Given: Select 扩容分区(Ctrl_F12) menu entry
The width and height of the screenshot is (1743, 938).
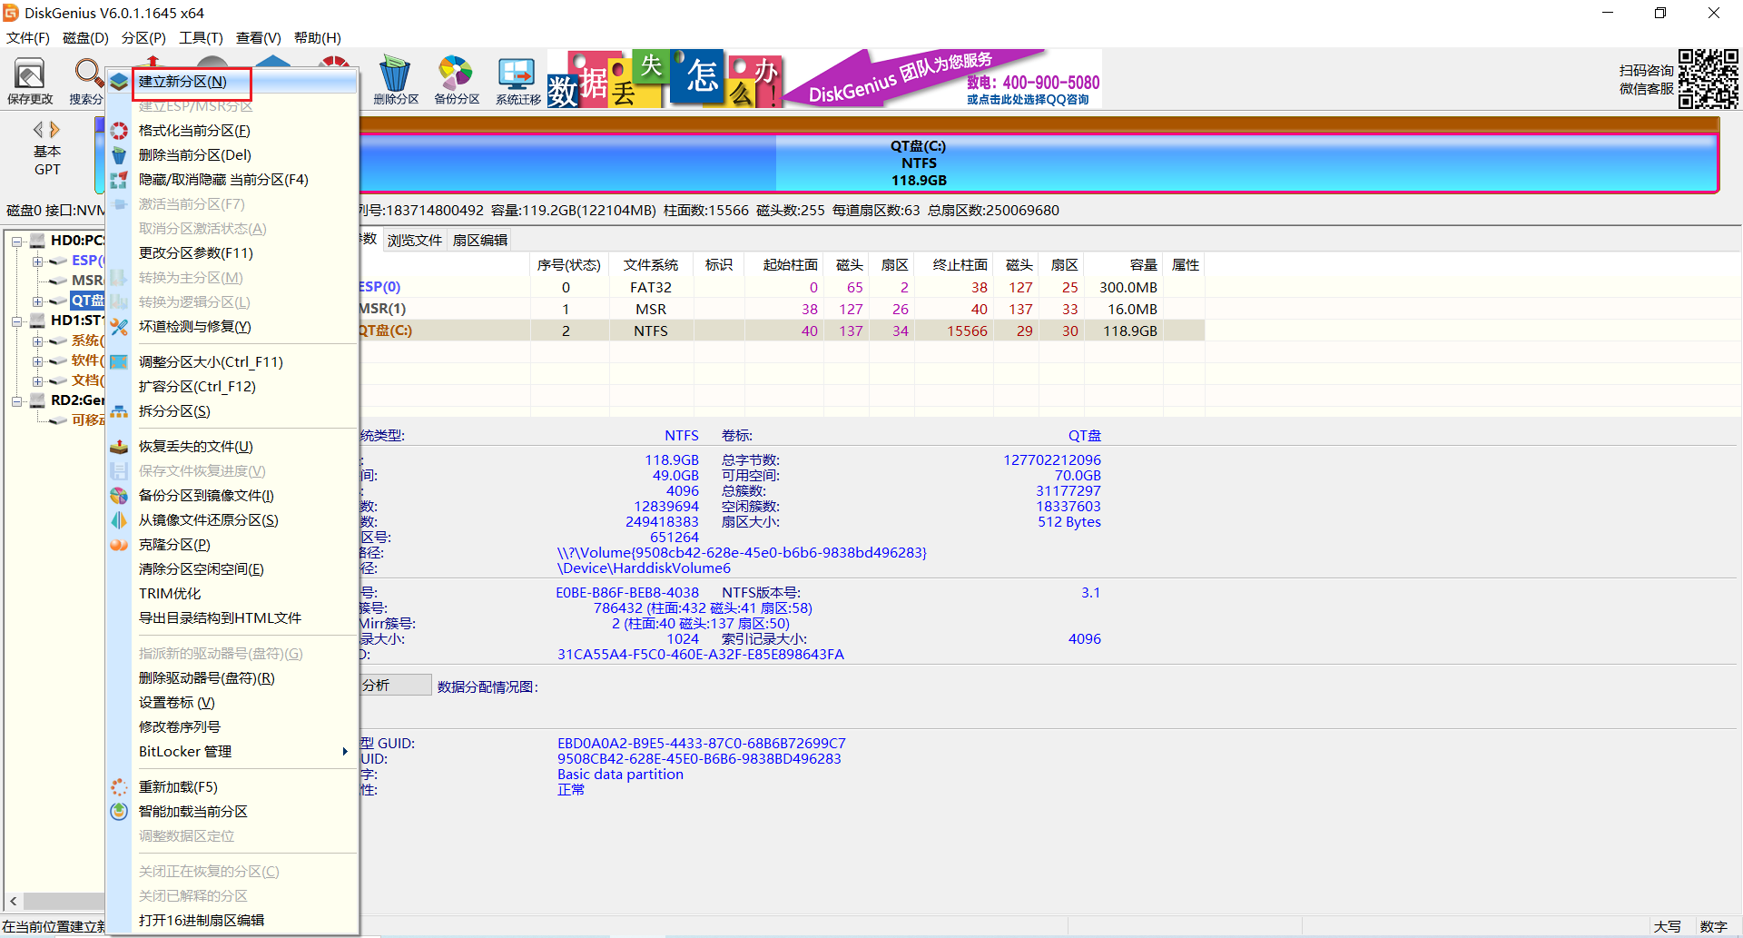Looking at the screenshot, I should (232, 387).
